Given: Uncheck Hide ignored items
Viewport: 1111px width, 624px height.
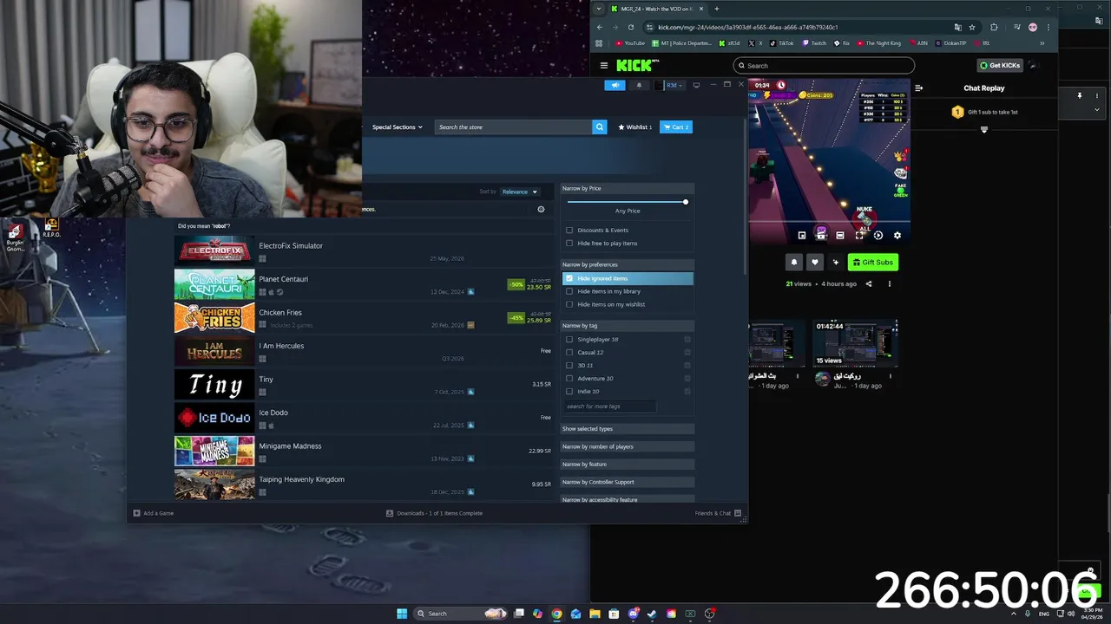Looking at the screenshot, I should [569, 278].
